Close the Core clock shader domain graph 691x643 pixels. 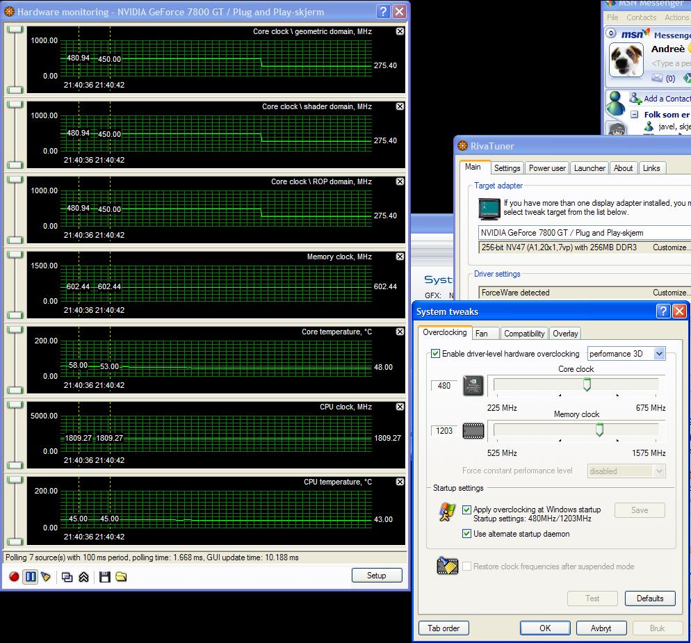pos(400,106)
